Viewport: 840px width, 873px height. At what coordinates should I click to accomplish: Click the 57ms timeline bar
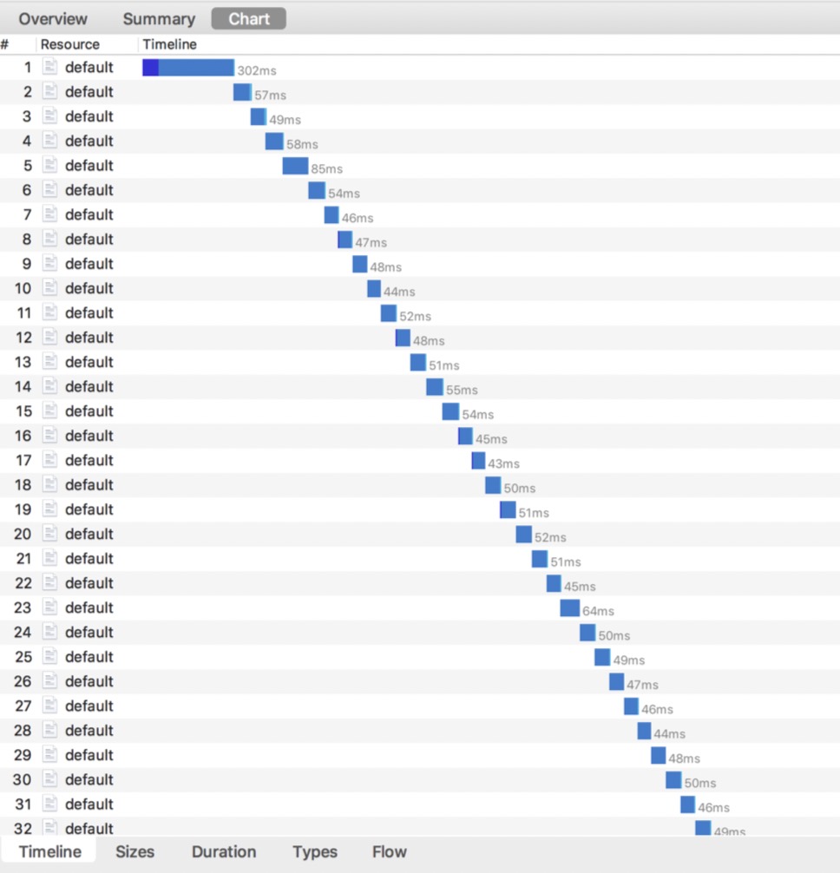tap(242, 92)
